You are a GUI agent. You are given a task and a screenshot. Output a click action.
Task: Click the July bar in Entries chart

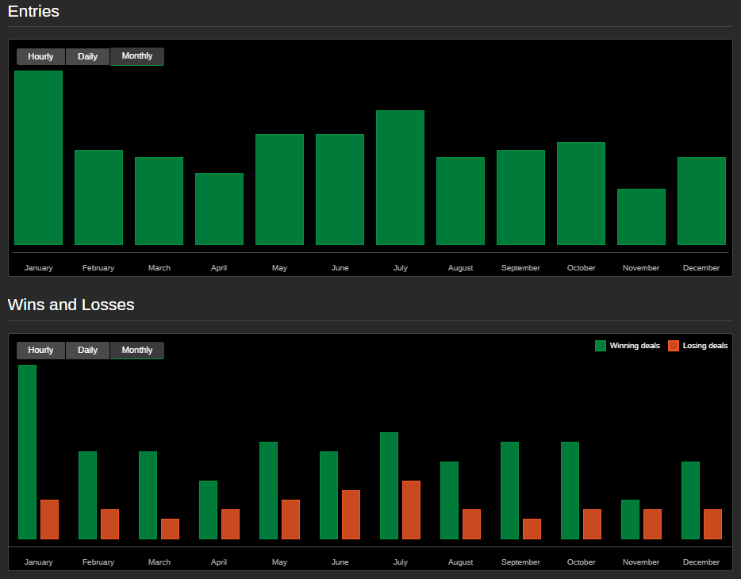tap(400, 178)
